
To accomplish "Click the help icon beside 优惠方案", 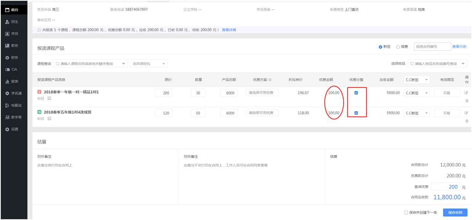I will coord(270,80).
